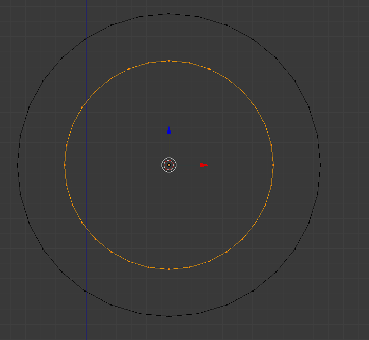The width and height of the screenshot is (369, 340).
Task: Select the bottommost vertex of the orange inner circle
Action: pyautogui.click(x=169, y=269)
